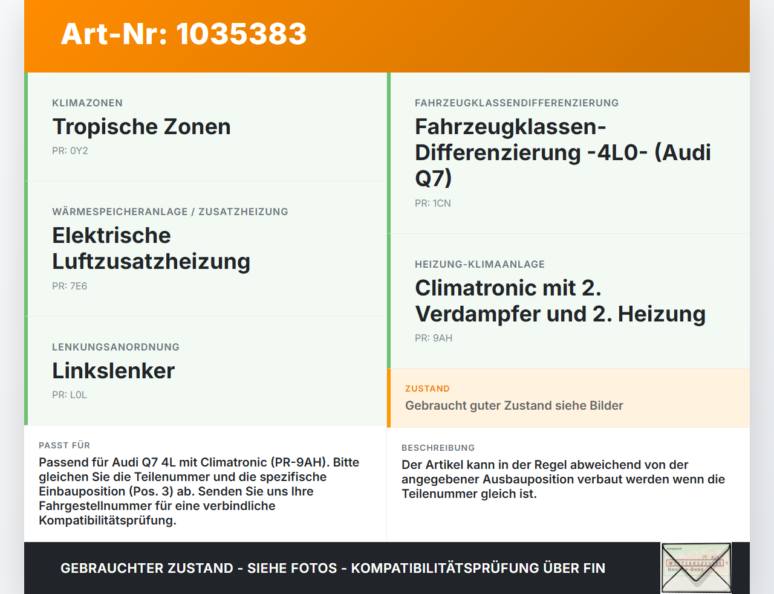Click PR code 9AH label
Viewport: 774px width, 594px height.
coord(434,338)
